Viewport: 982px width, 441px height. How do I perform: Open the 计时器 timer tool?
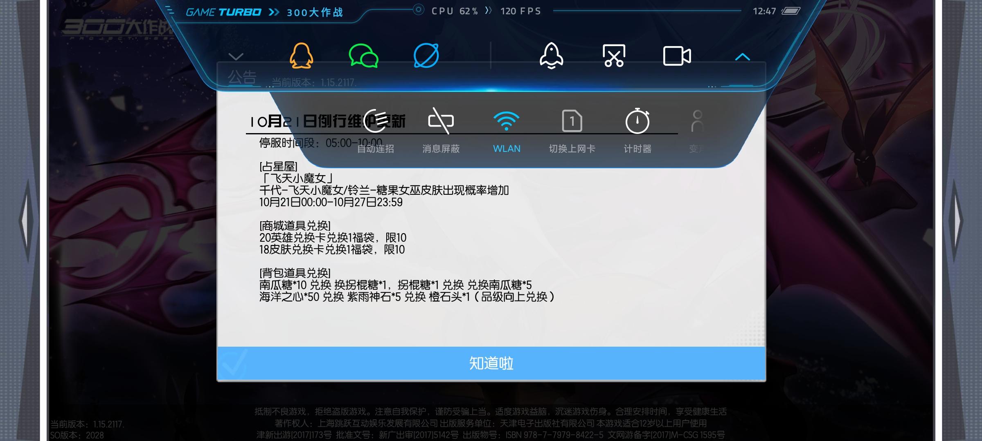pos(637,131)
